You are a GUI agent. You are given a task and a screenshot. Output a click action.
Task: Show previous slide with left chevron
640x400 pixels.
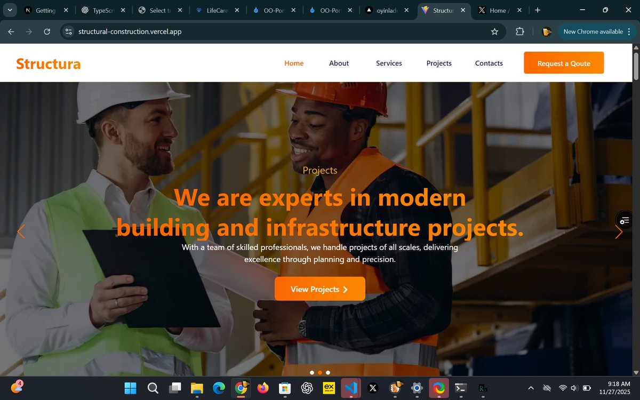[x=21, y=231]
